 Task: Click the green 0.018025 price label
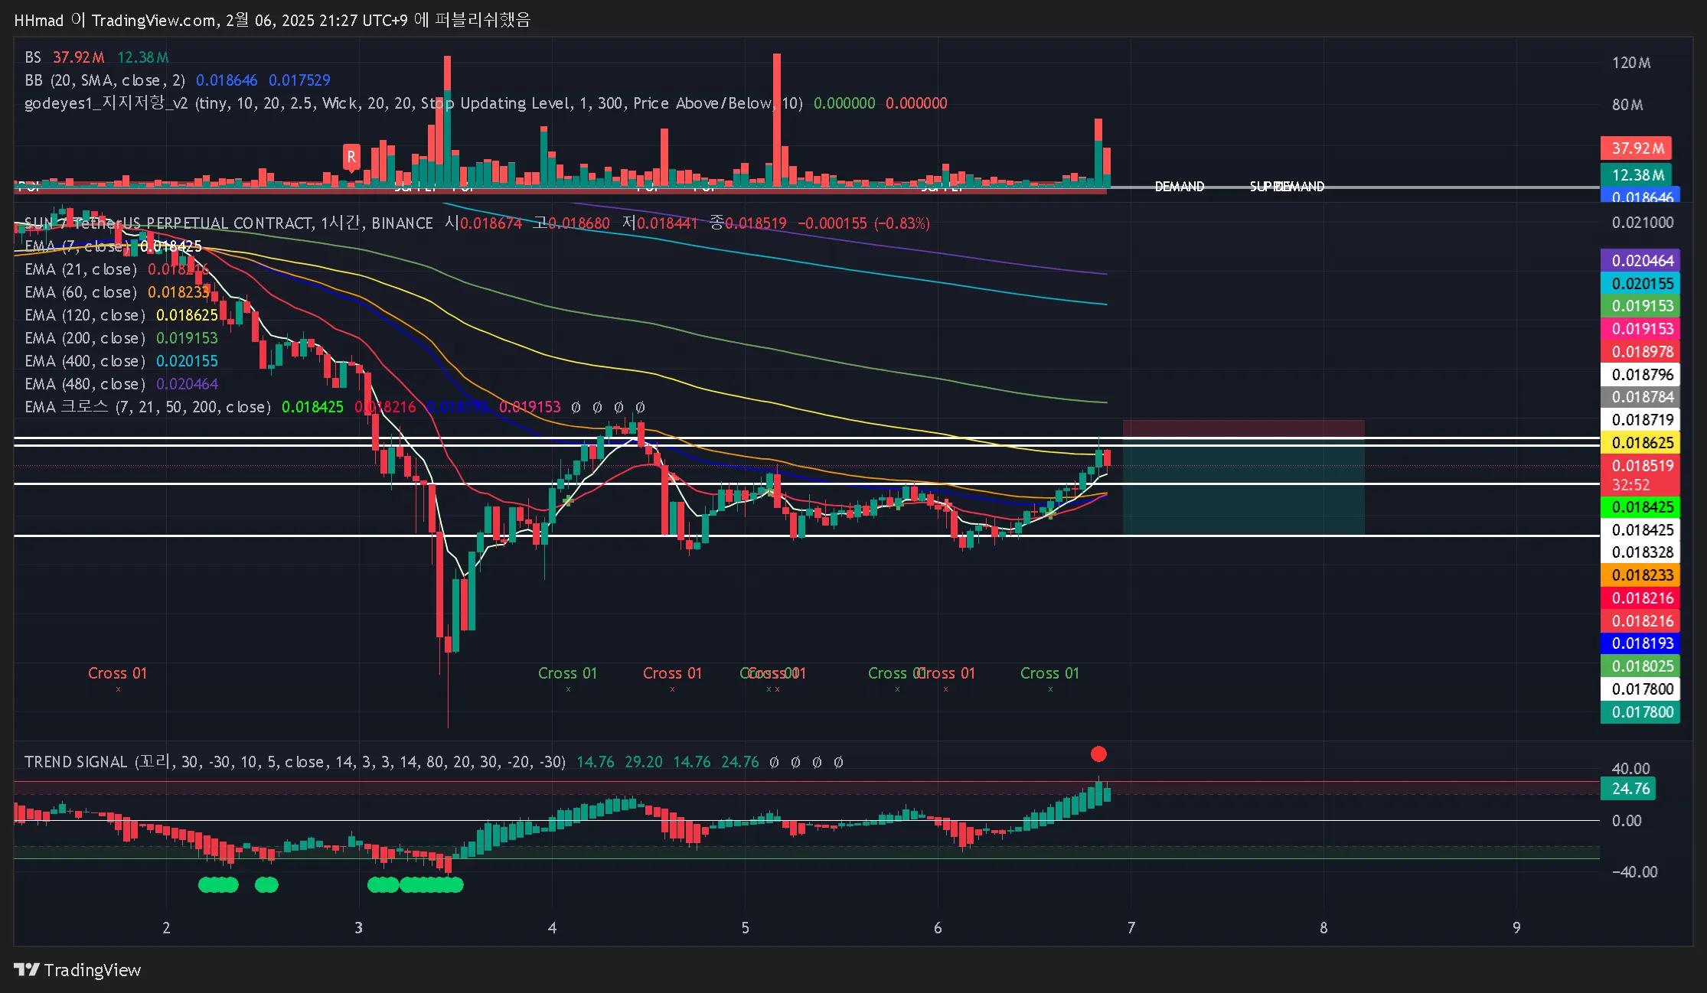(1640, 666)
